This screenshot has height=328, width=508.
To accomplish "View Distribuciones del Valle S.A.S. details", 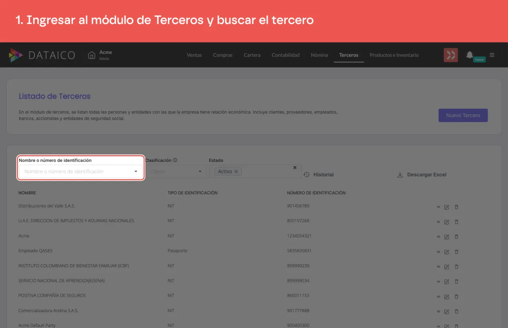I will click(439, 207).
